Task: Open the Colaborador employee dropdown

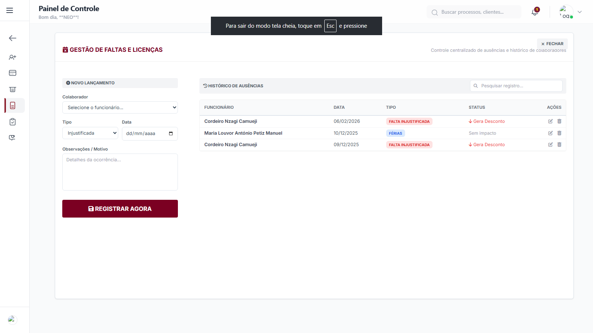Action: [x=120, y=108]
